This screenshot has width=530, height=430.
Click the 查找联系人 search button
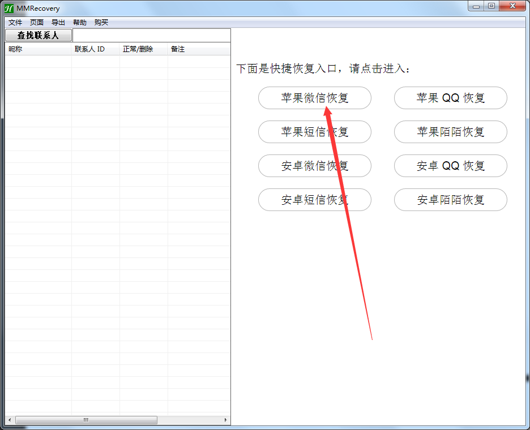[37, 35]
